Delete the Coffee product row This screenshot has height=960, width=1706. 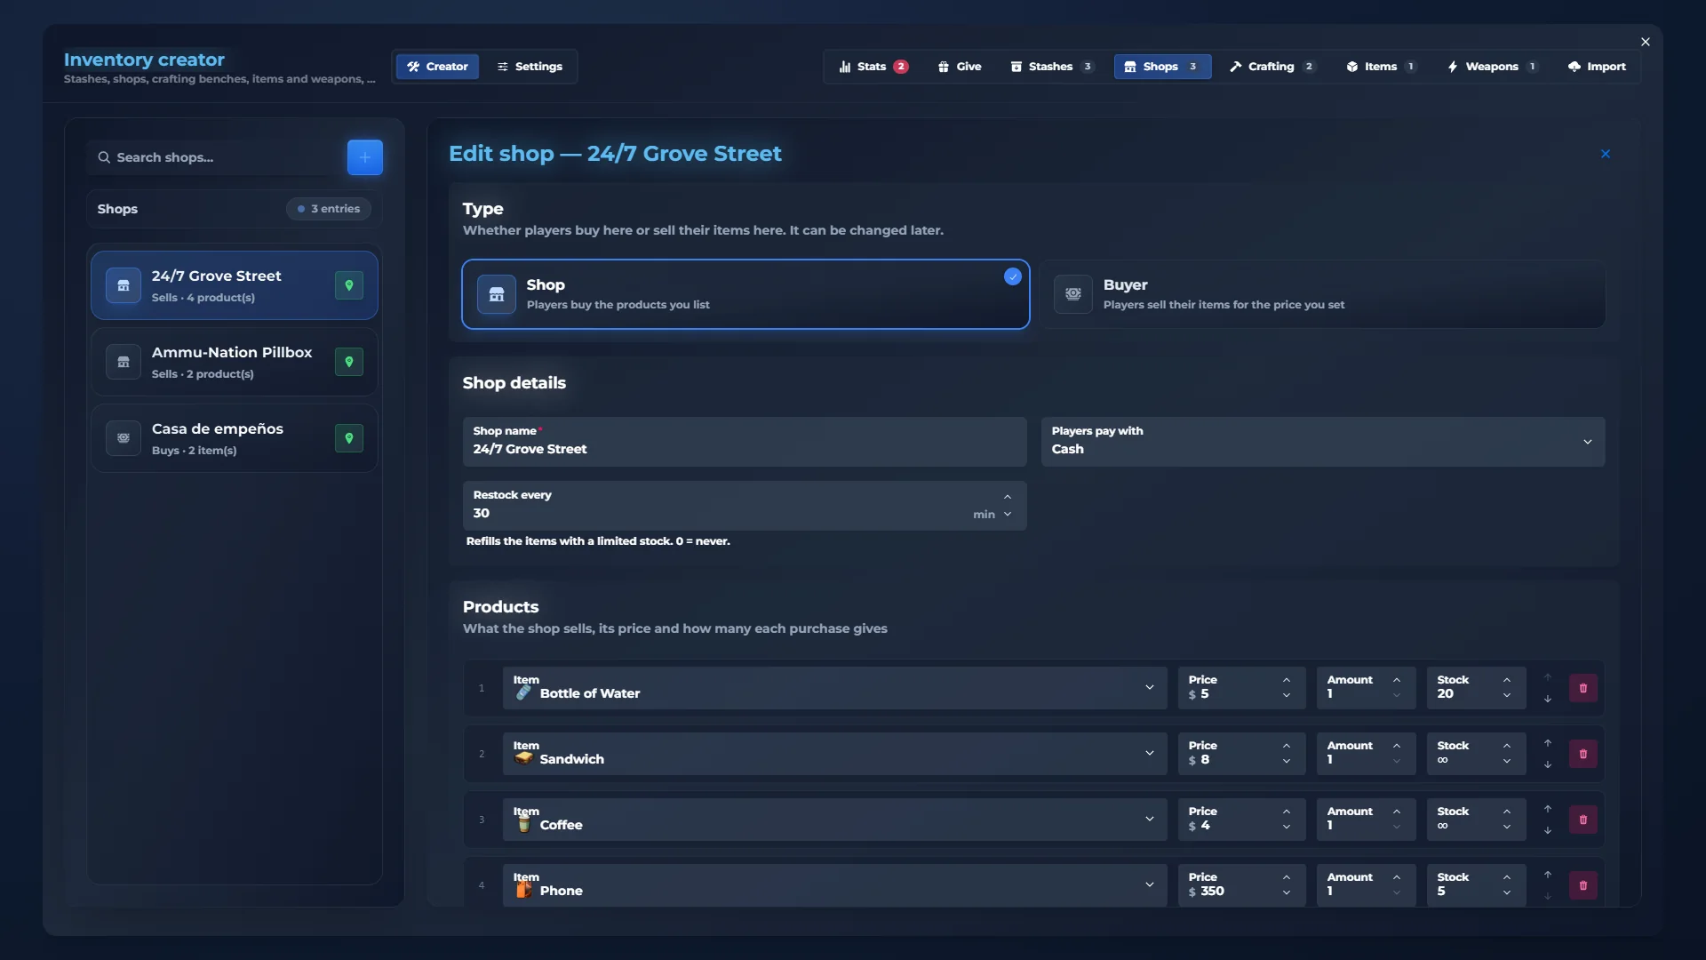coord(1582,820)
